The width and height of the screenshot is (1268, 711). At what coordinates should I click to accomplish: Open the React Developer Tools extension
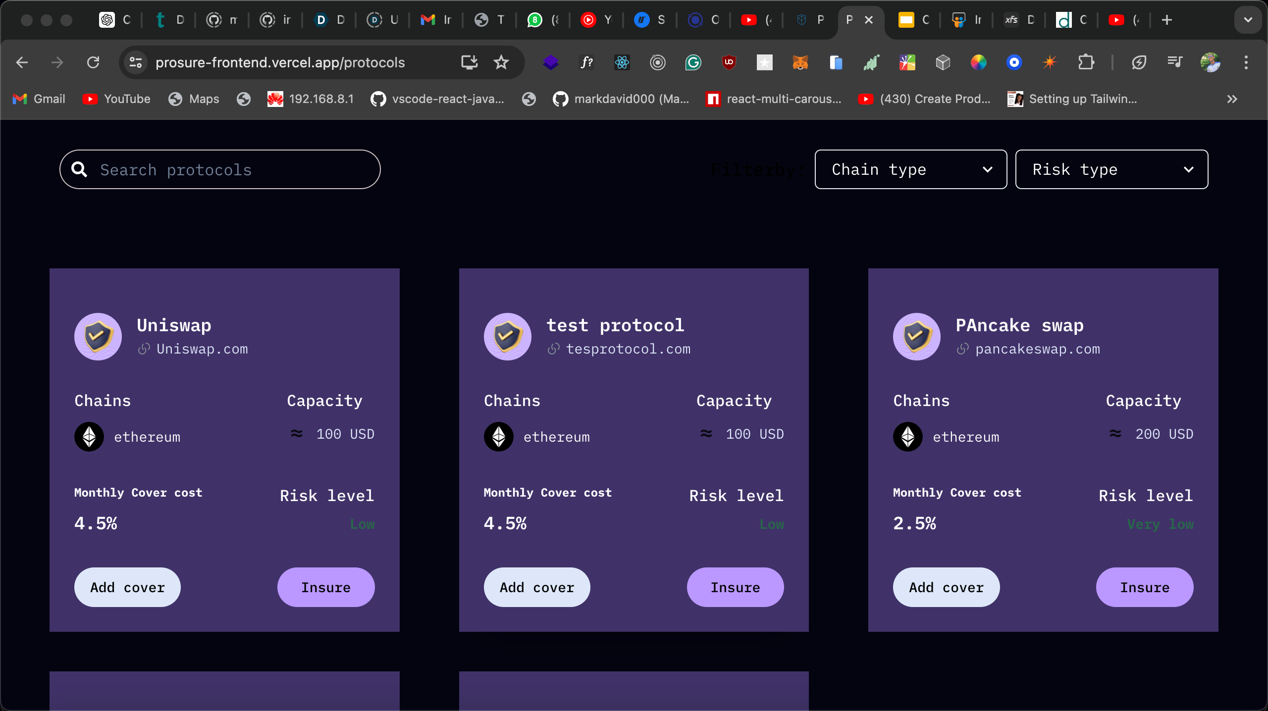coord(622,62)
